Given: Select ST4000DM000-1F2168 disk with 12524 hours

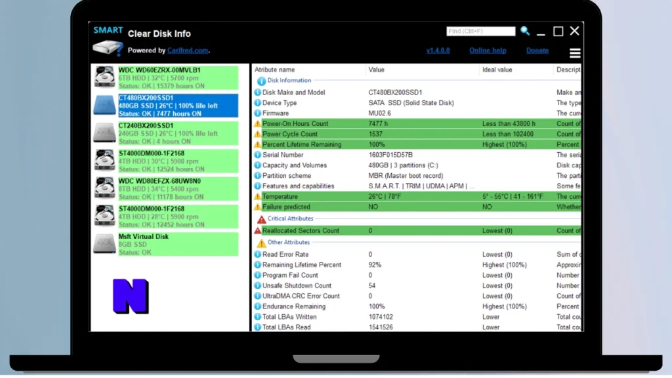Looking at the screenshot, I should click(165, 161).
